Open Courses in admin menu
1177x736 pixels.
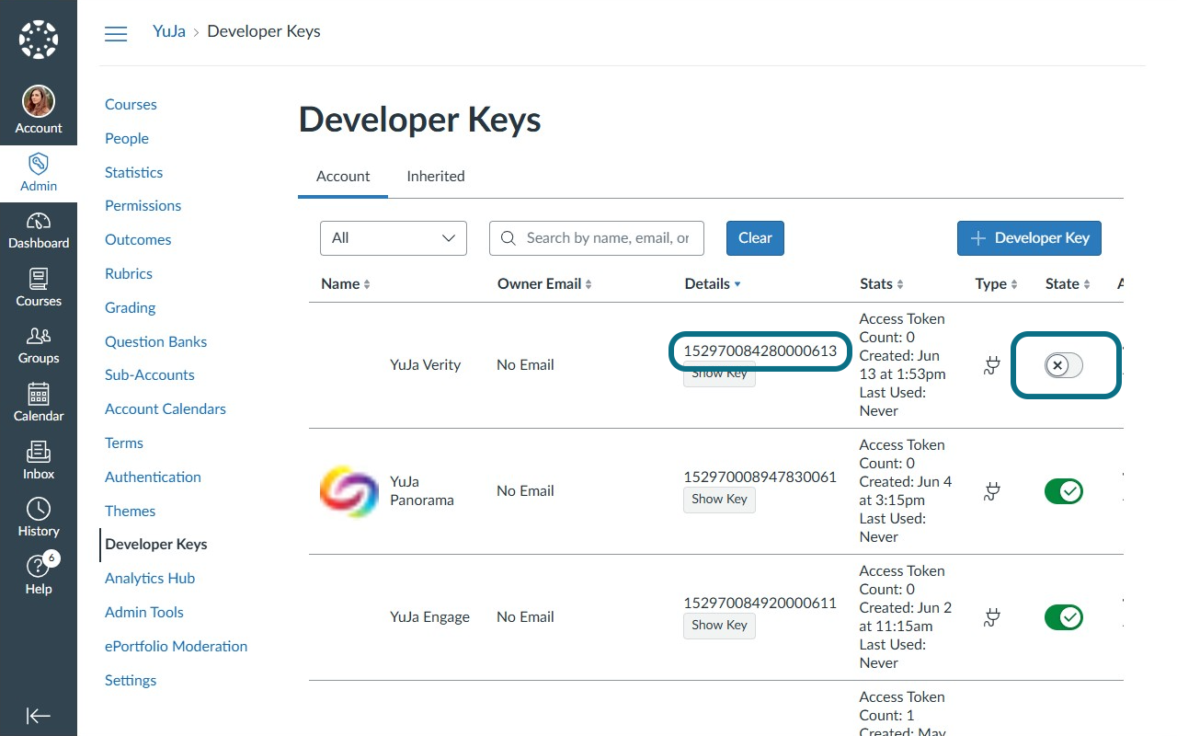pyautogui.click(x=131, y=105)
